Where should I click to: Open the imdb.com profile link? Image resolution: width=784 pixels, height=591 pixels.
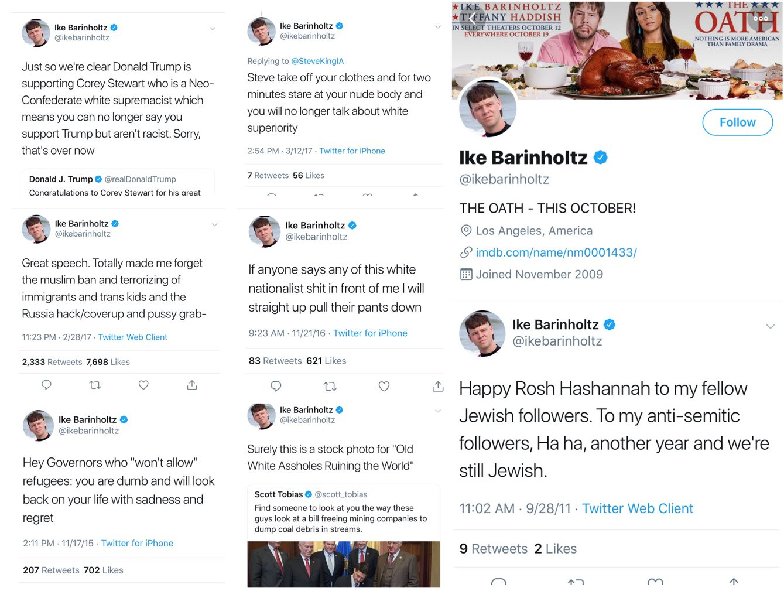pos(556,252)
